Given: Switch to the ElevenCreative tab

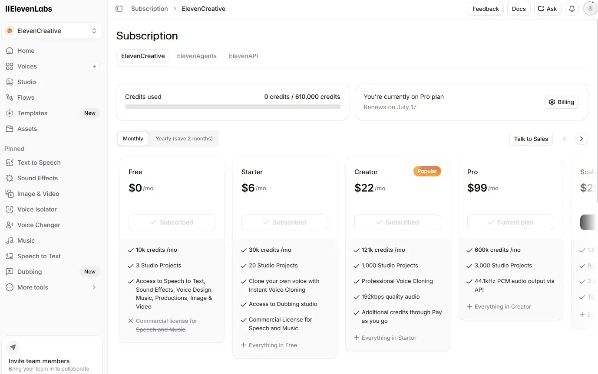Looking at the screenshot, I should tap(143, 56).
